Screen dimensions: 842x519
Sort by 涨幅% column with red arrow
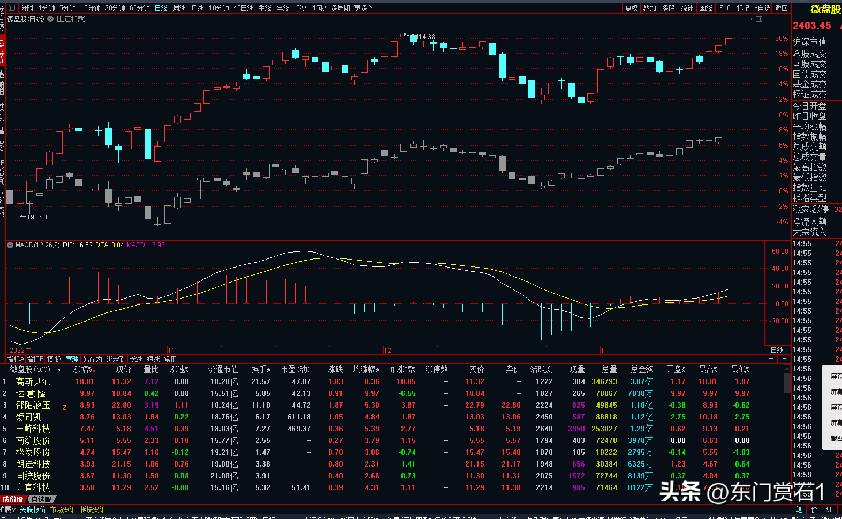coord(84,369)
